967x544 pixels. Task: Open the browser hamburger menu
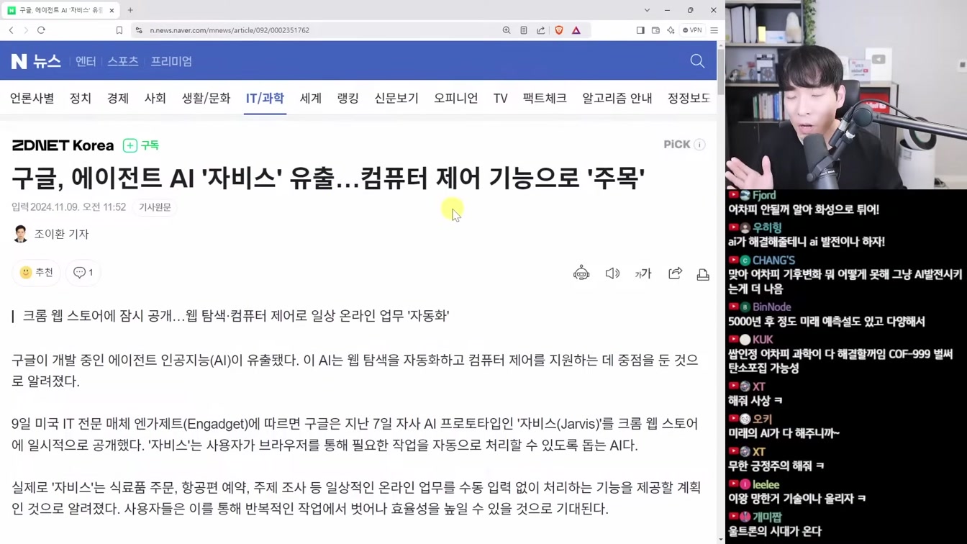coord(714,30)
